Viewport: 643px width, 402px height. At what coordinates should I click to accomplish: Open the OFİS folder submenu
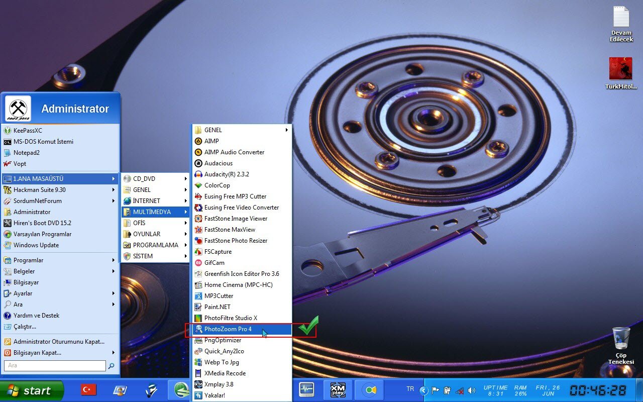(x=155, y=223)
